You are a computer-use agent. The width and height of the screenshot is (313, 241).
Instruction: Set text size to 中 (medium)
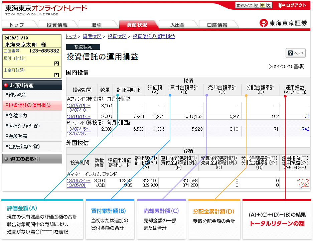(263, 5)
